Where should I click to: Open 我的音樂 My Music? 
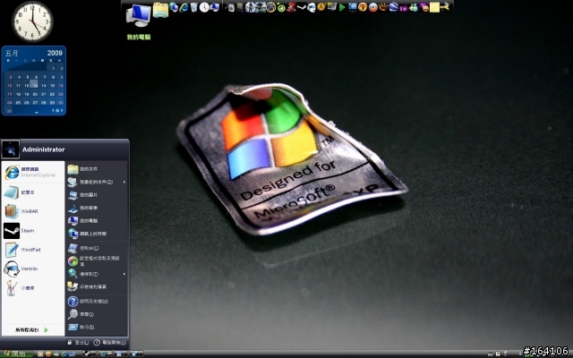97,208
